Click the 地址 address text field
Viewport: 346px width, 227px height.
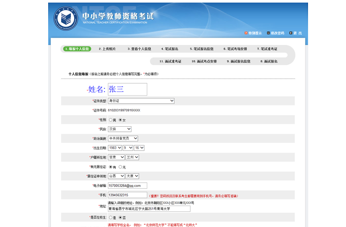point(149,209)
